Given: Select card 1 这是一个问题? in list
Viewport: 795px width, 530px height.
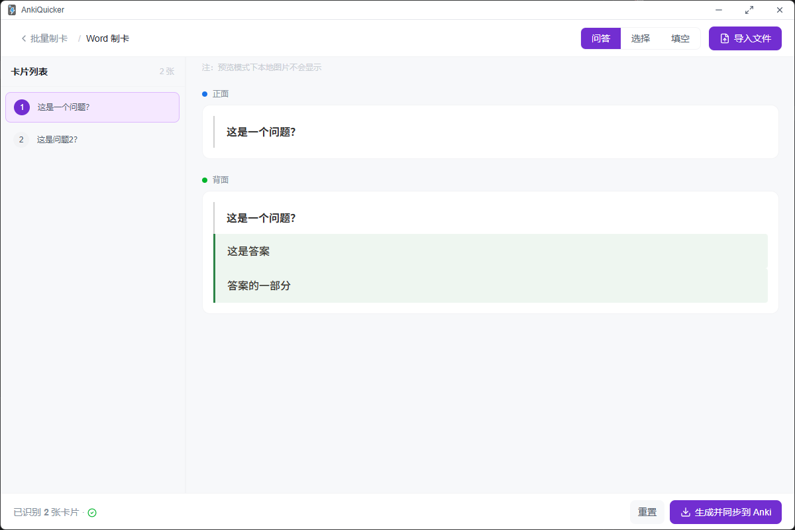Looking at the screenshot, I should click(92, 107).
